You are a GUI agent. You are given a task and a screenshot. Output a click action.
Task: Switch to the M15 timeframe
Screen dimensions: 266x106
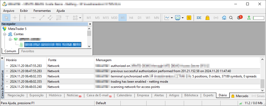click(x=106, y=18)
